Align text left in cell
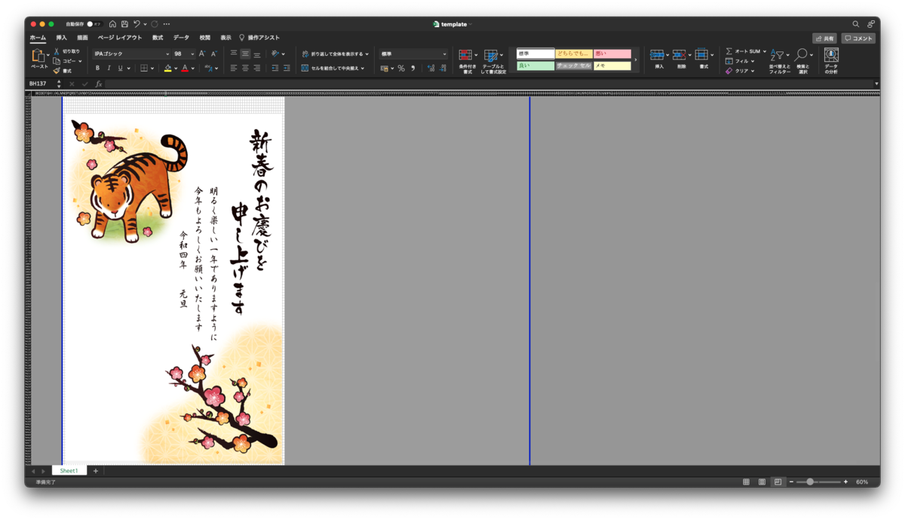 coord(234,68)
